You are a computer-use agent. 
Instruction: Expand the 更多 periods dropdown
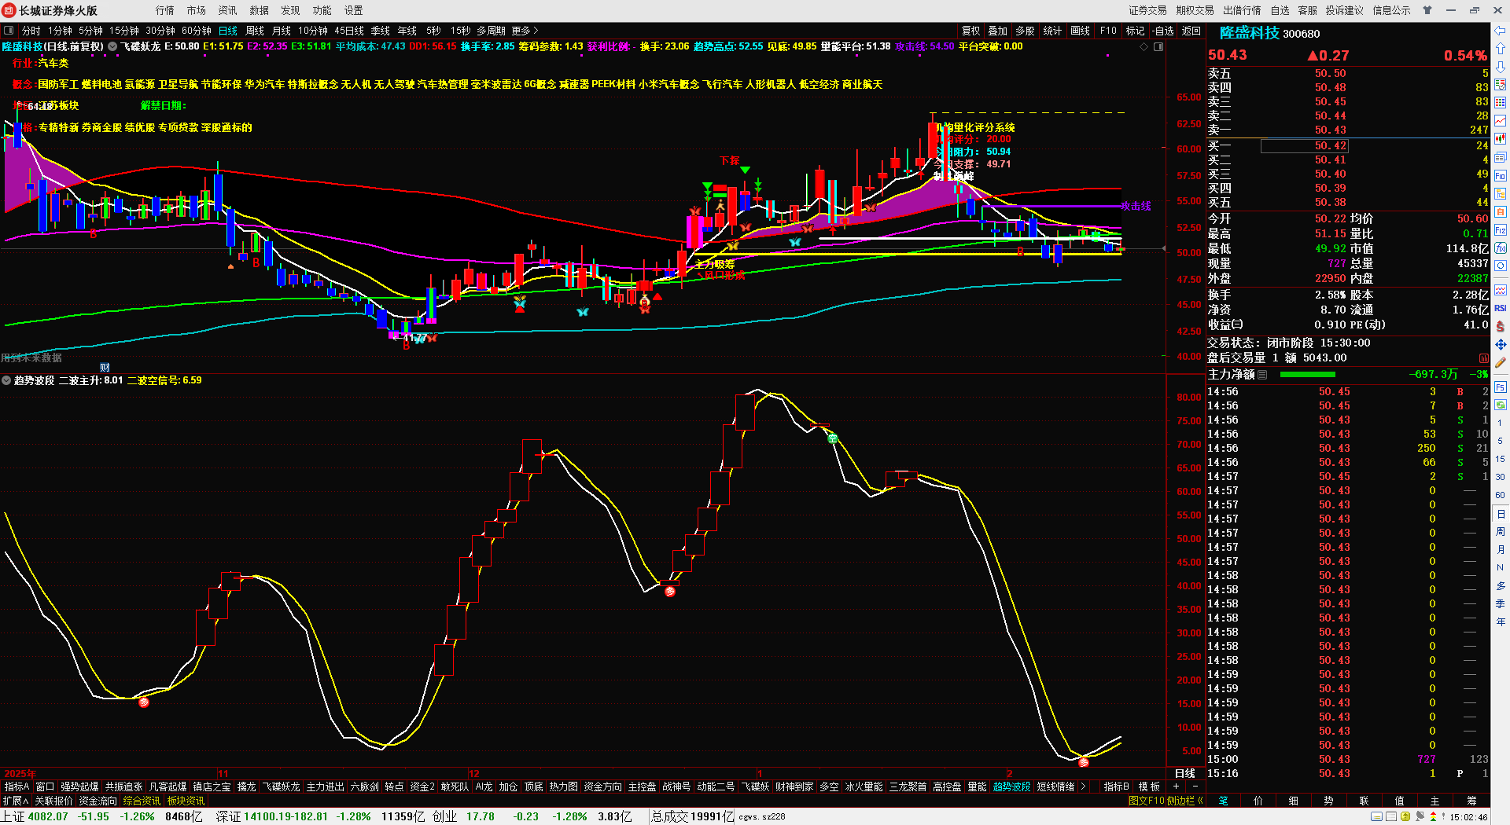tap(525, 31)
